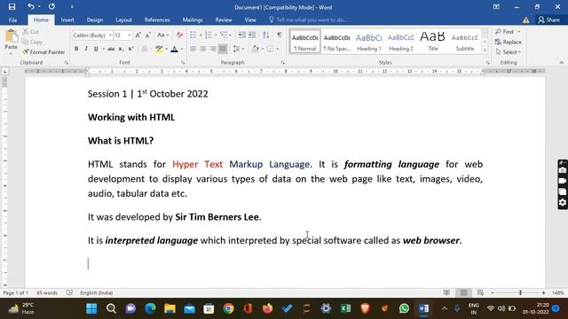Switch to the References tab
The image size is (568, 319).
pos(157,19)
